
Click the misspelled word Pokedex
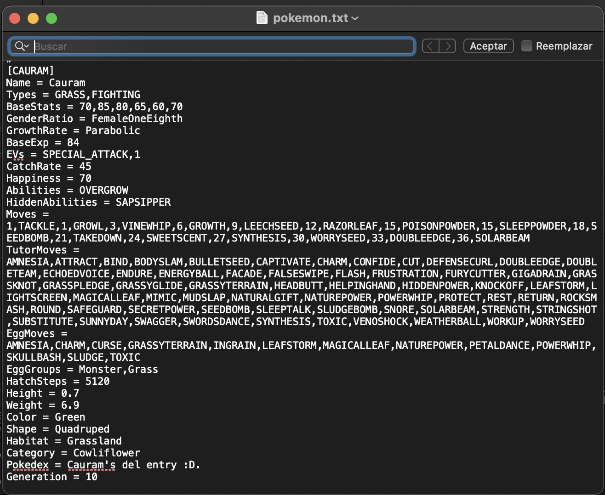pyautogui.click(x=28, y=465)
